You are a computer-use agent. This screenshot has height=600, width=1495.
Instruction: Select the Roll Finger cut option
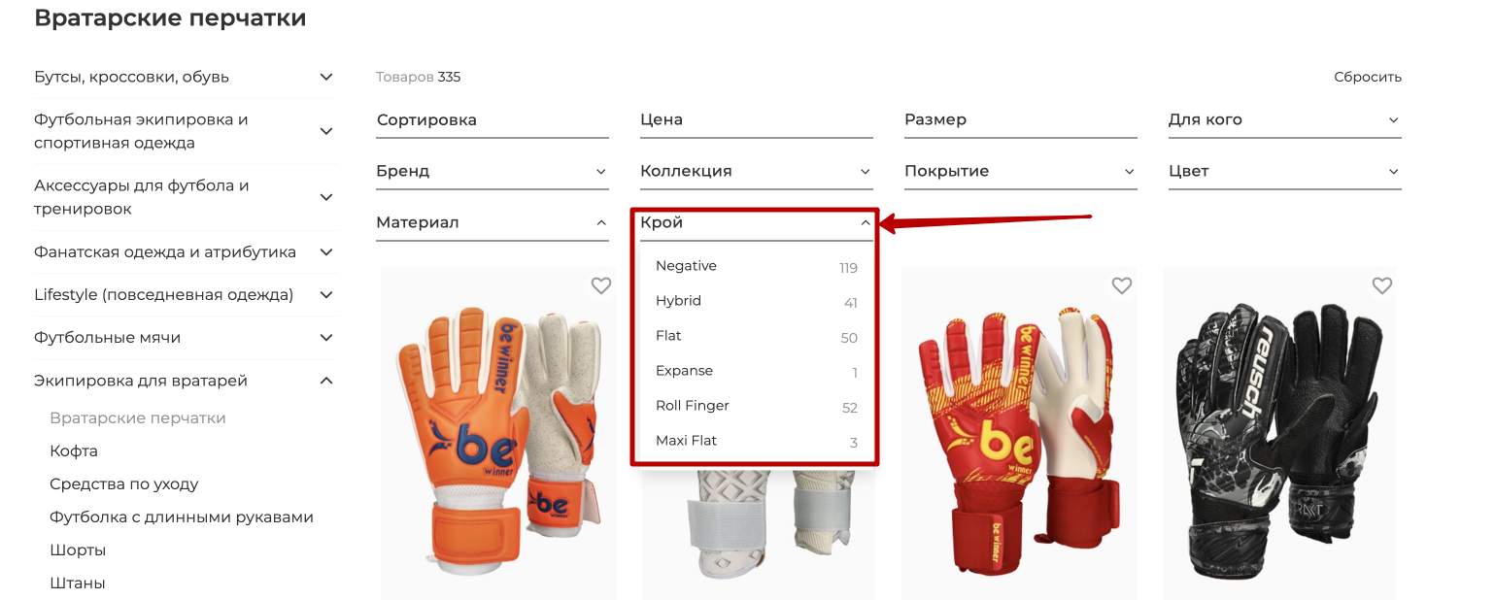757,406
